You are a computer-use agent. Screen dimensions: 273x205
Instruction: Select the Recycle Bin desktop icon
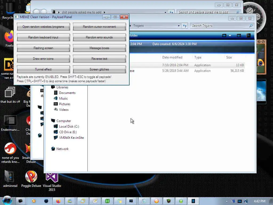tap(8, 10)
